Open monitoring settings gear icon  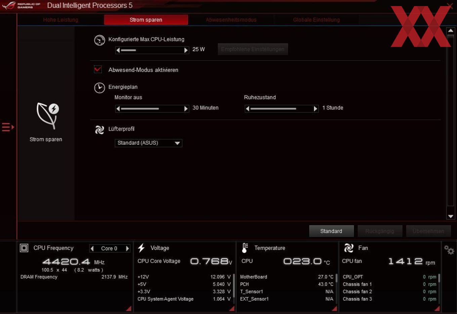[449, 250]
